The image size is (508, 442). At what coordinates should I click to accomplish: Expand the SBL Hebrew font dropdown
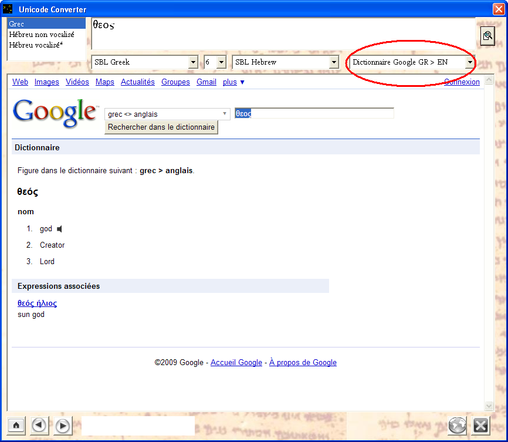pyautogui.click(x=334, y=62)
